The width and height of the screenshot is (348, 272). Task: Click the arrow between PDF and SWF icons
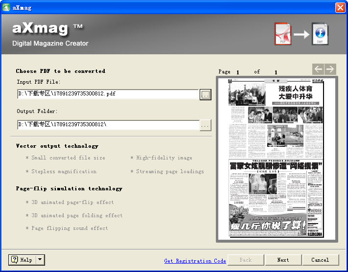[x=301, y=34]
